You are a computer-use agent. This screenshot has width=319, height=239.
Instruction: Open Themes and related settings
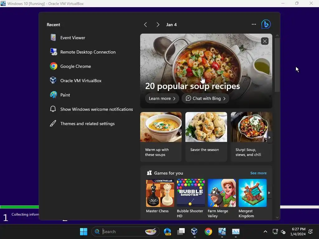[82, 124]
